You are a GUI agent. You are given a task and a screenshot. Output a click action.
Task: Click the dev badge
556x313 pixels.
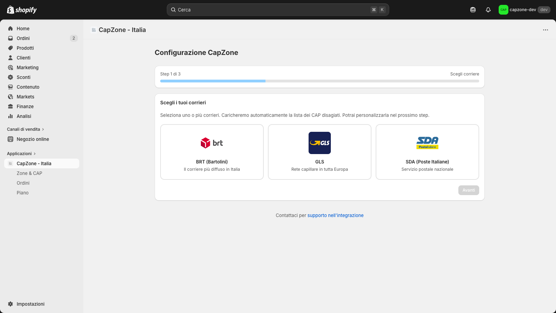pyautogui.click(x=544, y=10)
